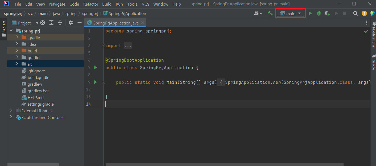Expand the src folder
The width and height of the screenshot is (376, 166).
17,64
